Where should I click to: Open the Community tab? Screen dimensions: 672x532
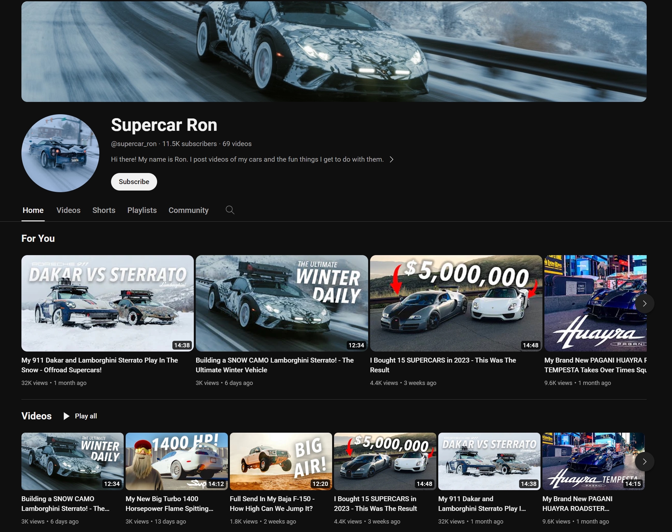[x=189, y=210]
